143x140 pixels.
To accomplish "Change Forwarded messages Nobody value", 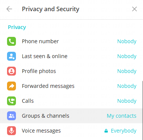I will point(127,86).
